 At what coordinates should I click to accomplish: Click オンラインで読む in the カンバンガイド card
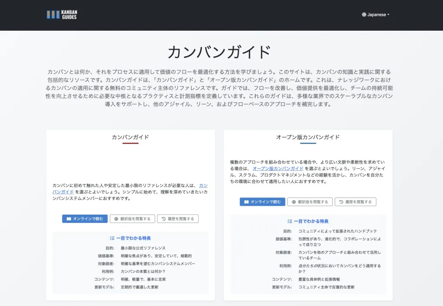click(x=85, y=219)
